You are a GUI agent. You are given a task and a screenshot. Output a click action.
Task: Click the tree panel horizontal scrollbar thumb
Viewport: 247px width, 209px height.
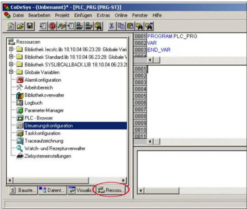coord(51,180)
